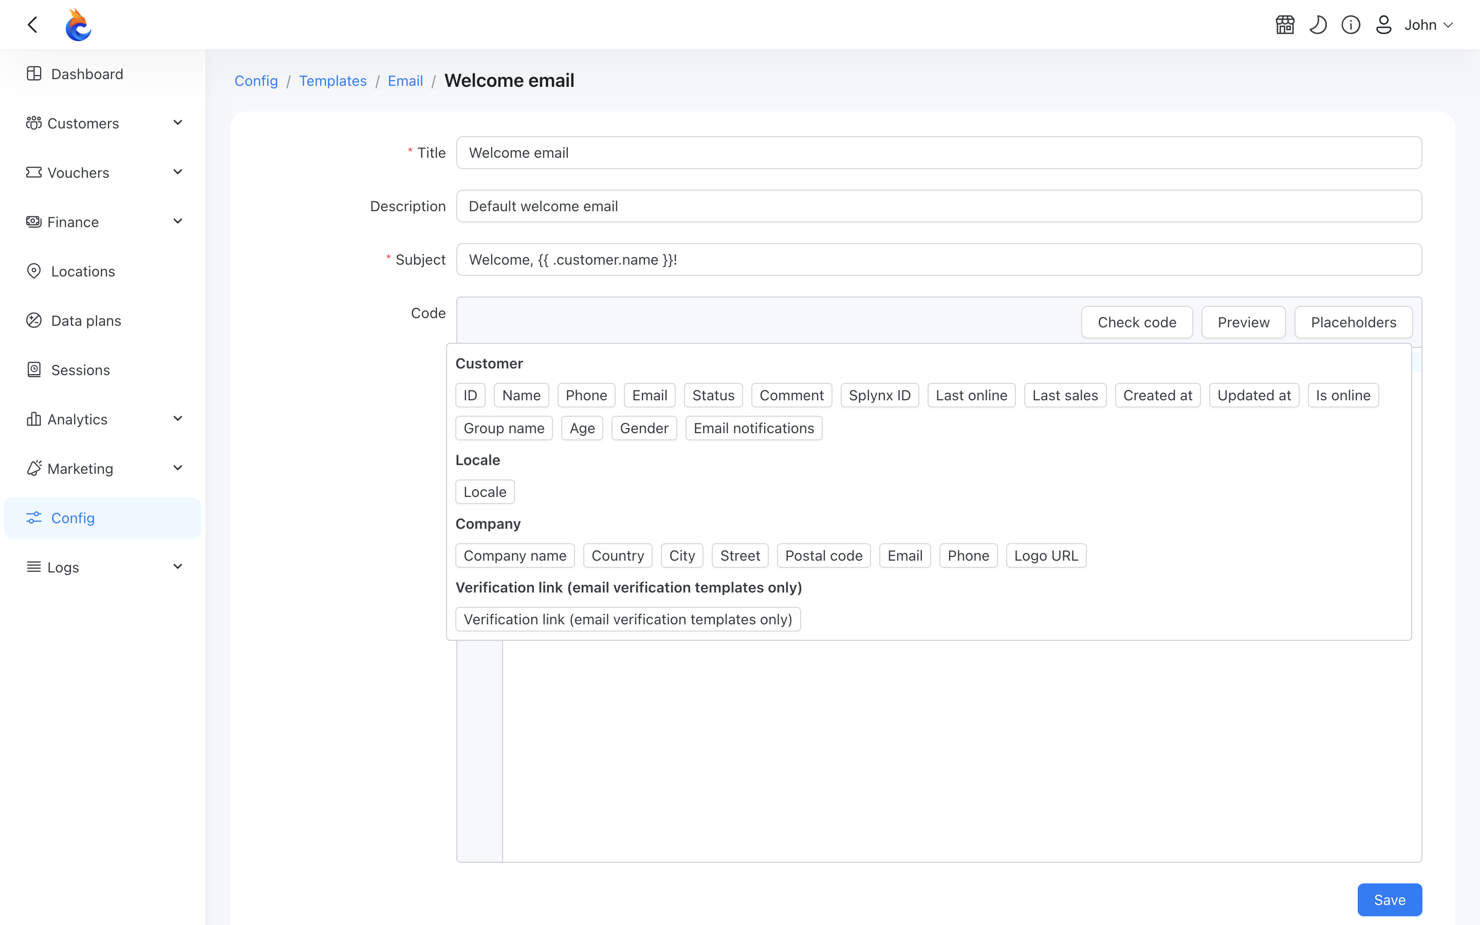Toggle dark mode moon icon
The height and width of the screenshot is (925, 1480).
point(1318,25)
